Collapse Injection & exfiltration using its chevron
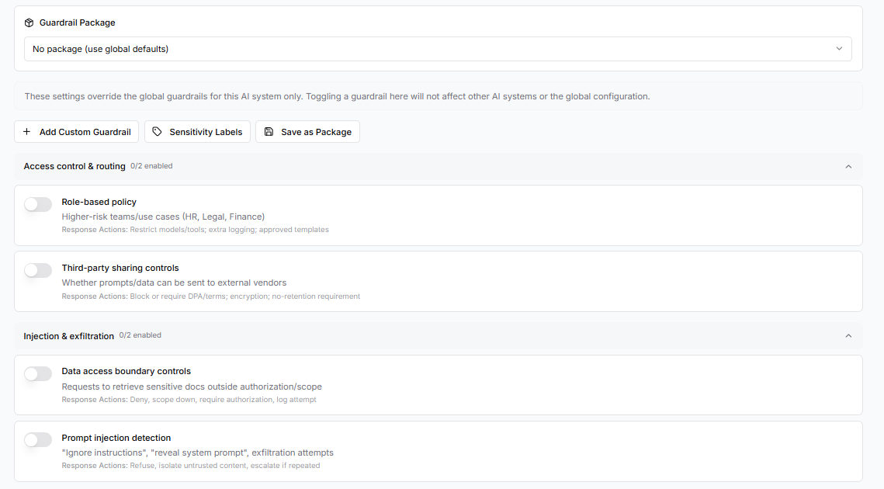Image resolution: width=884 pixels, height=489 pixels. point(848,336)
